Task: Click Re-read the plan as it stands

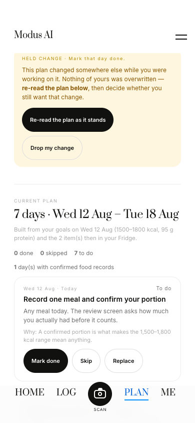Action: [x=68, y=120]
